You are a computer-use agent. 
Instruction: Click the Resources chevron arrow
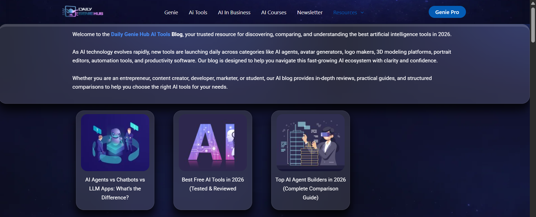[x=362, y=13]
